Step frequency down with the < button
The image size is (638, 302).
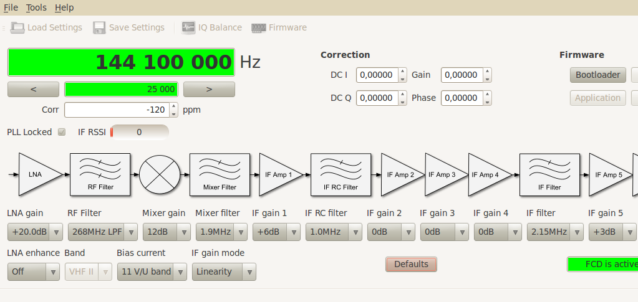[x=33, y=90]
